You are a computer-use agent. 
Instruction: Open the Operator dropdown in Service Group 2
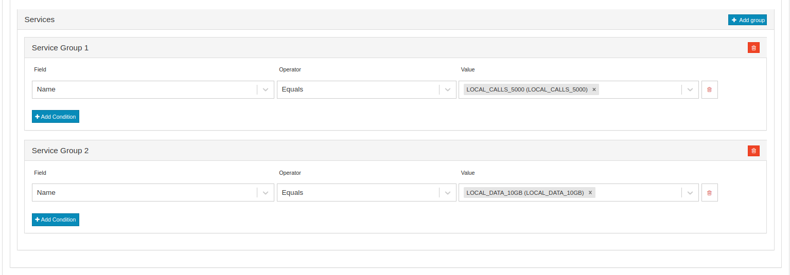point(366,193)
